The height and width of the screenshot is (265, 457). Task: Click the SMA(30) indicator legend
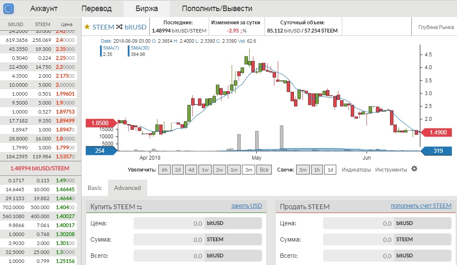[139, 51]
